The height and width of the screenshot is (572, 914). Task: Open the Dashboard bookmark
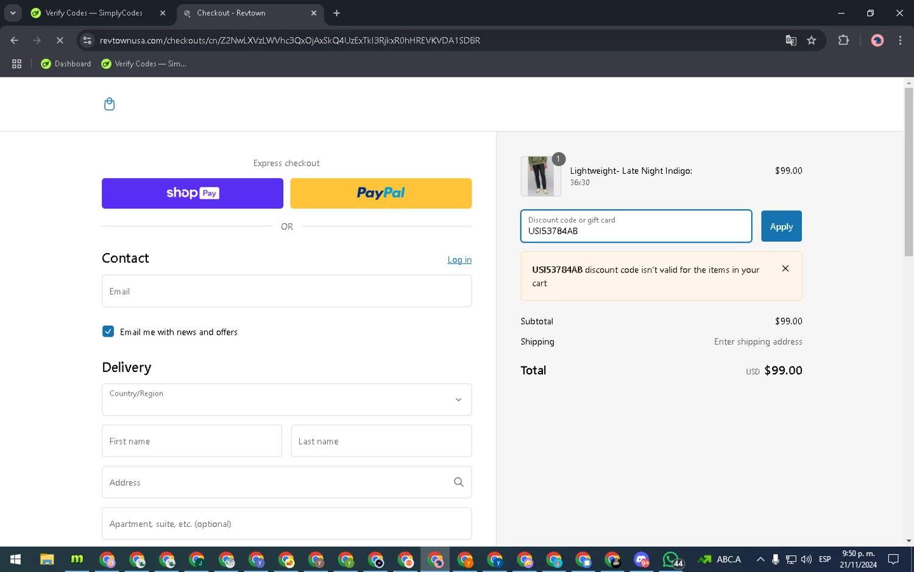[66, 63]
